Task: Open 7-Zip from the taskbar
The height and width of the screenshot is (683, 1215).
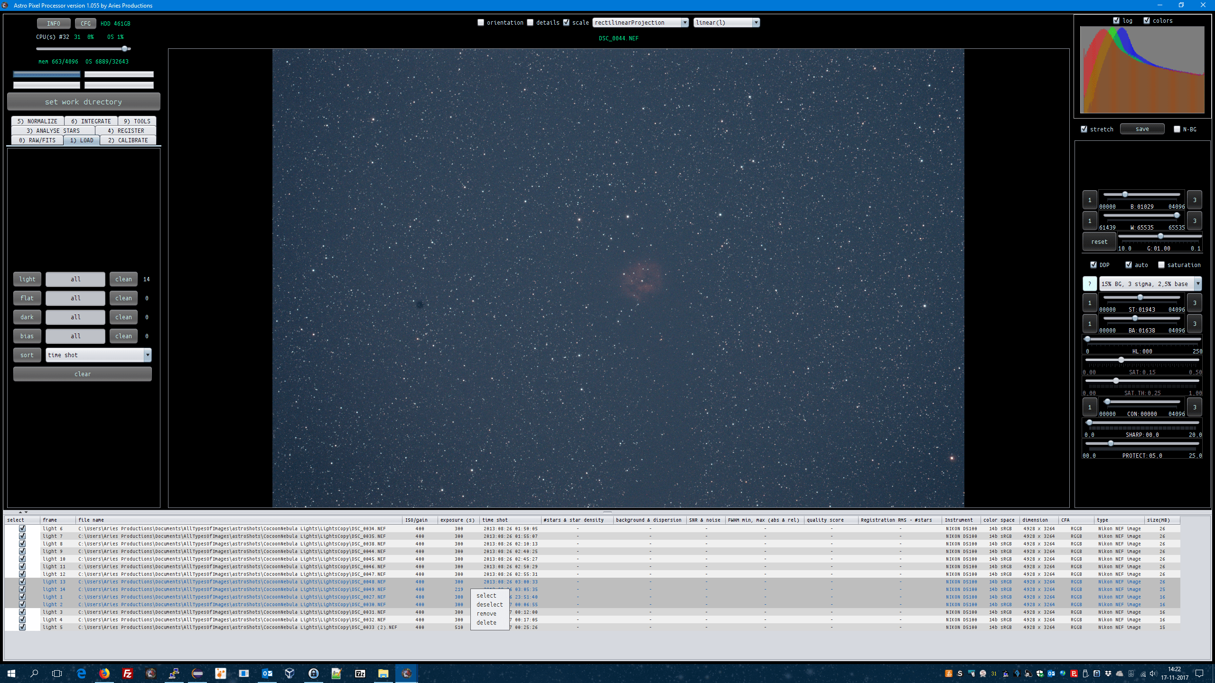Action: 360,673
